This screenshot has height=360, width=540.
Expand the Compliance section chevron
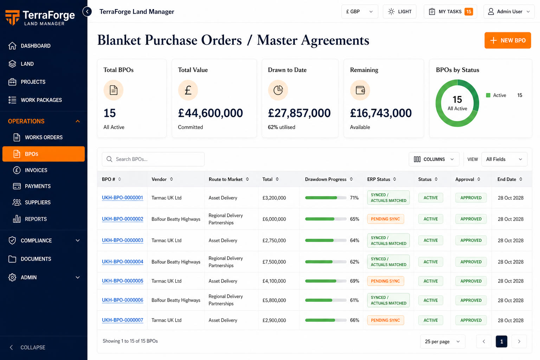78,240
